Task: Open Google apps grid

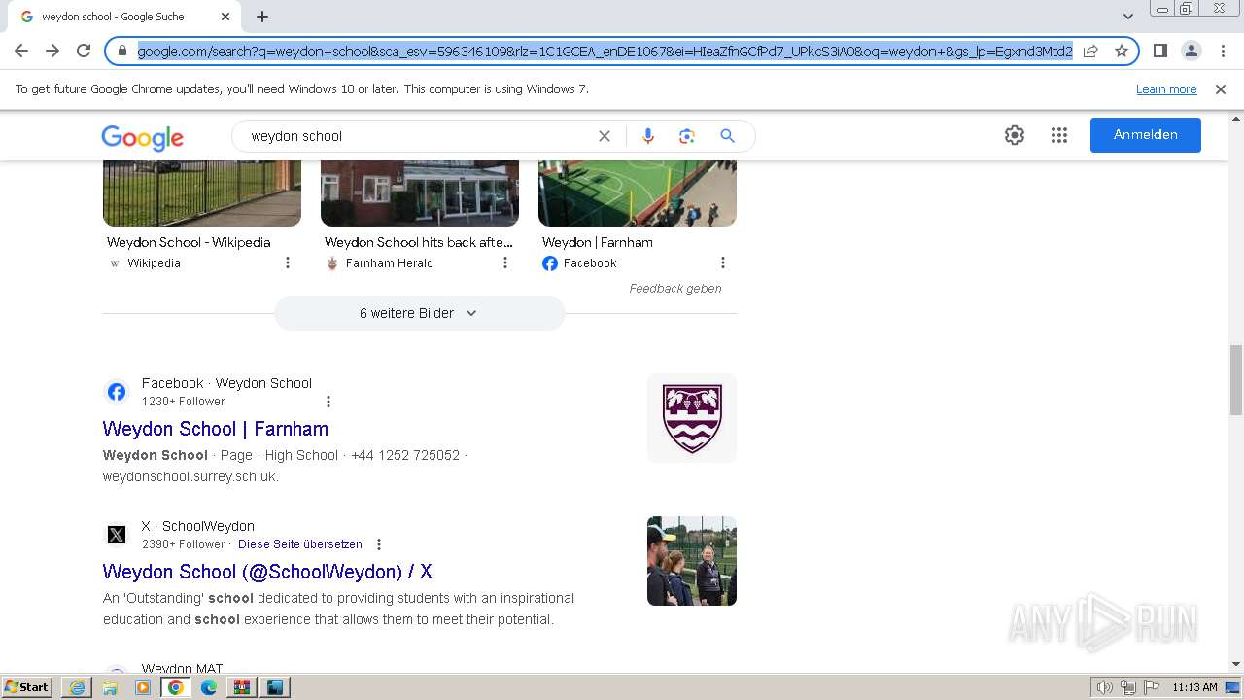Action: (1059, 135)
